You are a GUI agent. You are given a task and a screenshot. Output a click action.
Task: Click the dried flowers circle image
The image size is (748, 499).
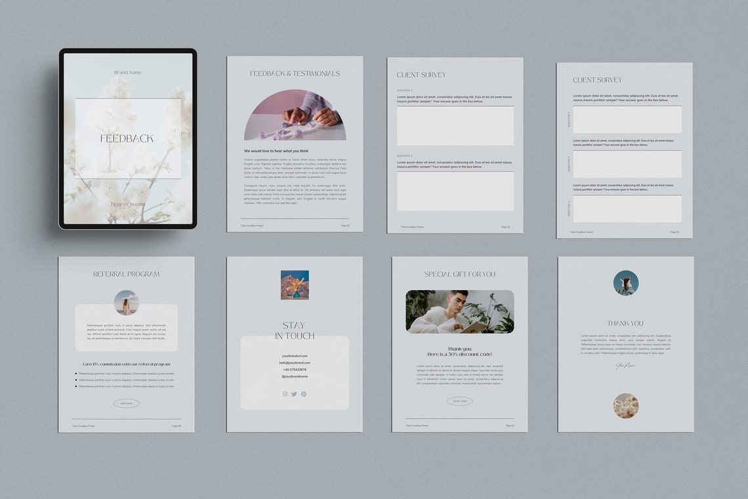pyautogui.click(x=625, y=407)
